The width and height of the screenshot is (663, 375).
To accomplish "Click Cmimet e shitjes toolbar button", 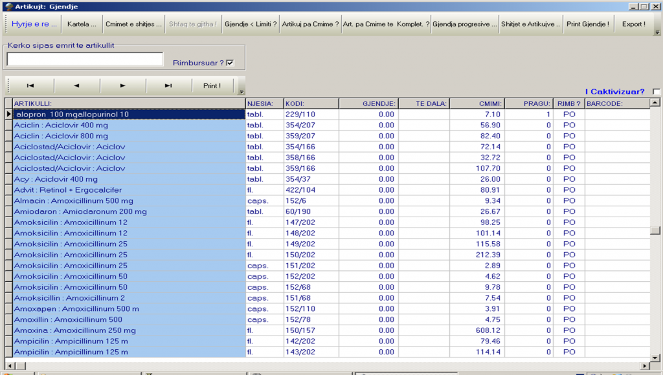I will point(133,24).
